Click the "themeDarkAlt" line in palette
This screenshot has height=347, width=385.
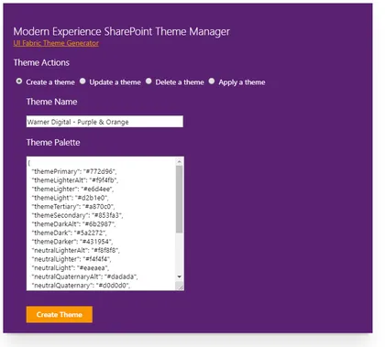click(x=73, y=224)
